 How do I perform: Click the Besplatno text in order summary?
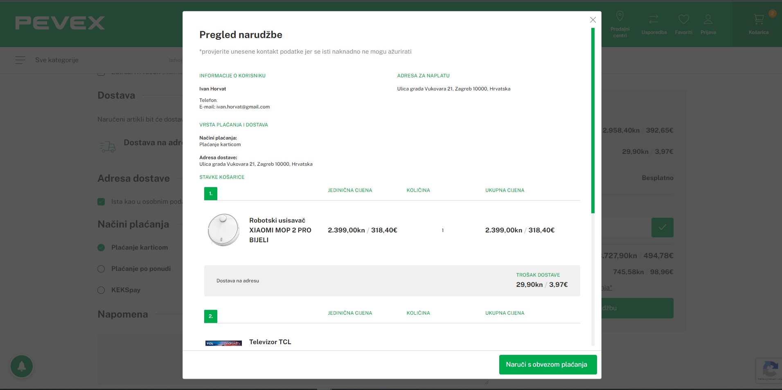(x=658, y=178)
